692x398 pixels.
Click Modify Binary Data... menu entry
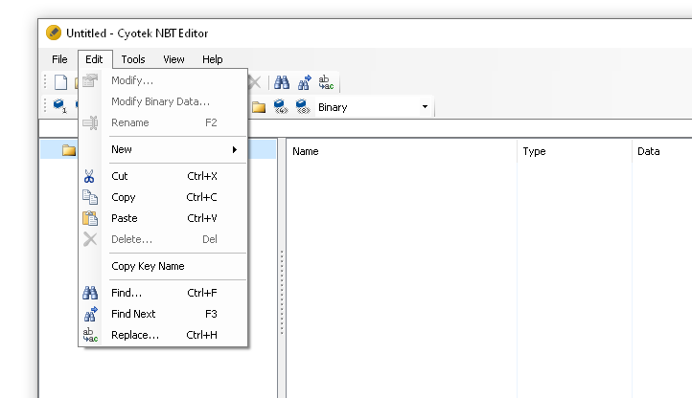tap(163, 101)
